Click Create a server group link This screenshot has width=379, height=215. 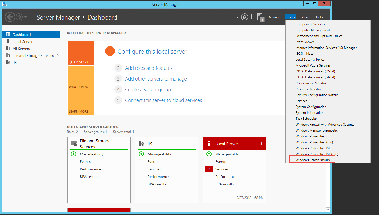pos(148,90)
